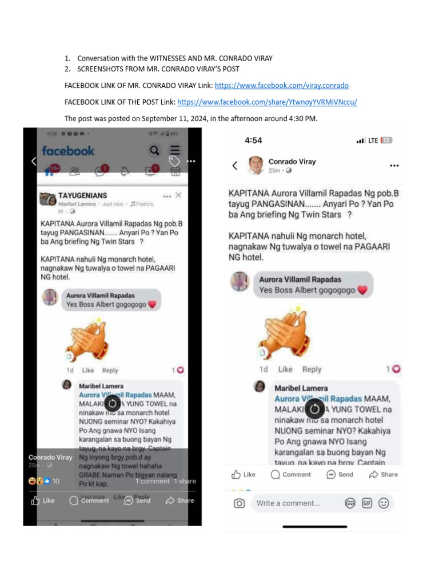The height and width of the screenshot is (585, 439).
Task: Open the Facebook hamburger menu icon
Action: coord(175,150)
